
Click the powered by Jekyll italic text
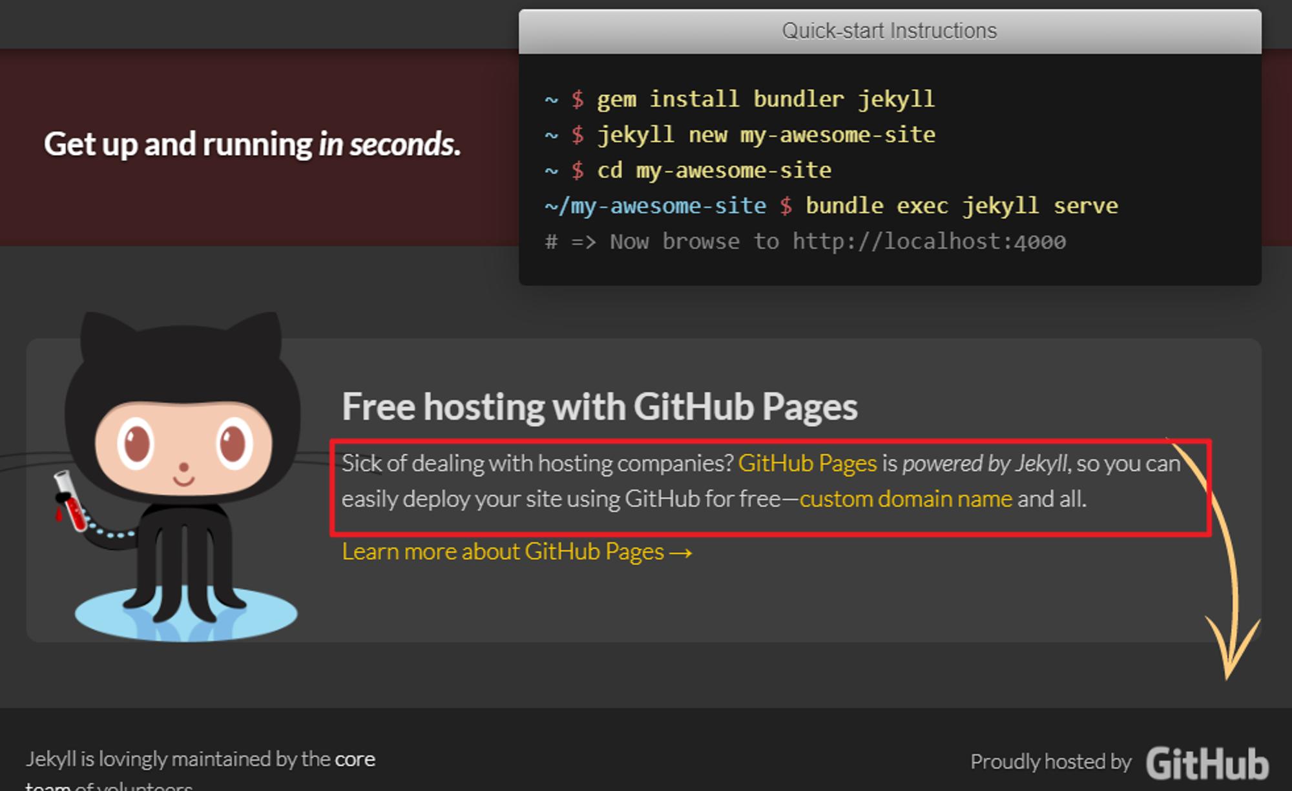pos(985,464)
